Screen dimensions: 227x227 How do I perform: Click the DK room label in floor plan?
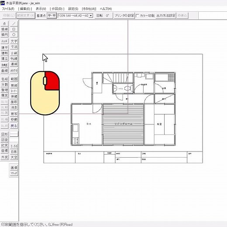89,124
